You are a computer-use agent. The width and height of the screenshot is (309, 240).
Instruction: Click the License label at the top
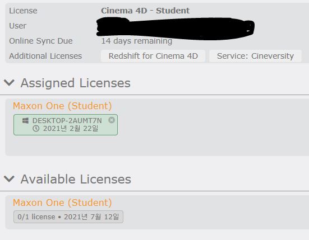23,11
